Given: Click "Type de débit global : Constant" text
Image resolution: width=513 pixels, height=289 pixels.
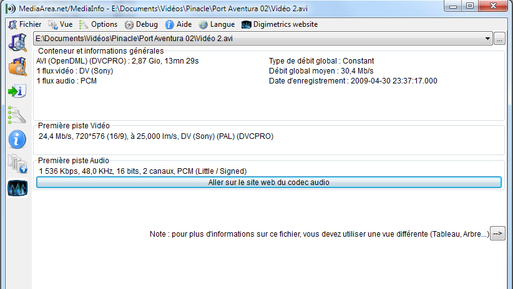Looking at the screenshot, I should pos(321,61).
